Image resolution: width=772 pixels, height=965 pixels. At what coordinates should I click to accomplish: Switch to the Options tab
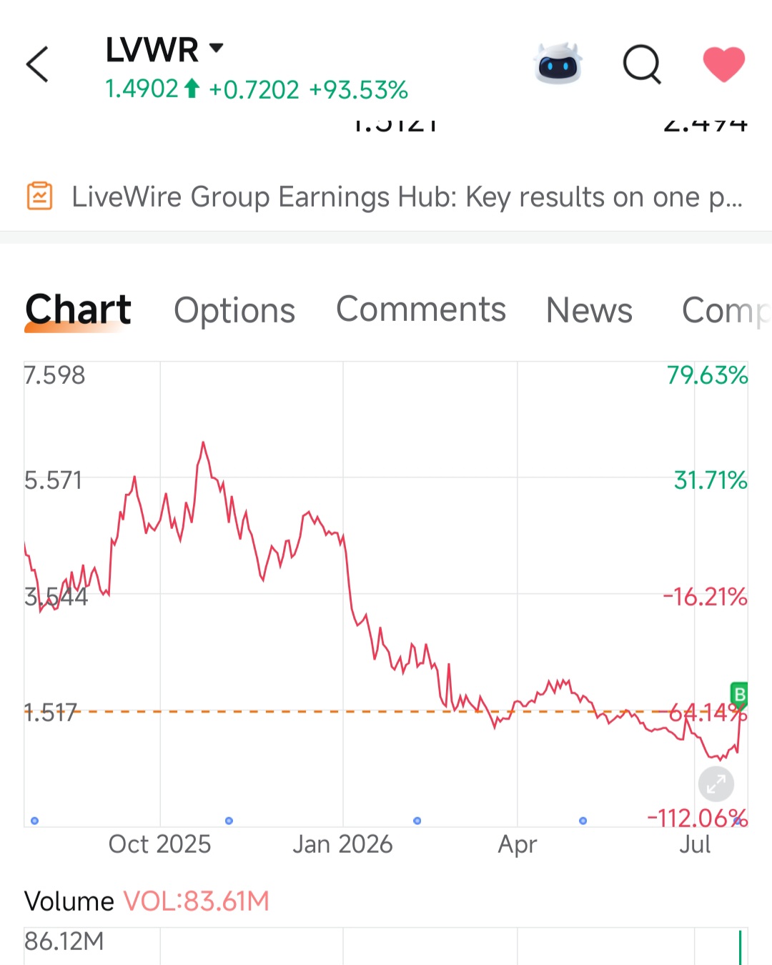coord(234,311)
